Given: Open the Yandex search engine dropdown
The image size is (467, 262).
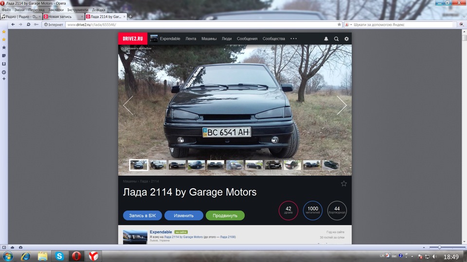Looking at the screenshot, I should pyautogui.click(x=348, y=25).
